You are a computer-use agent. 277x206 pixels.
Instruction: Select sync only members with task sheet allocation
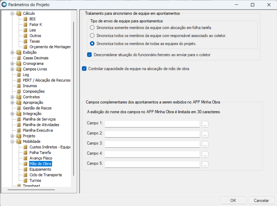click(x=92, y=28)
